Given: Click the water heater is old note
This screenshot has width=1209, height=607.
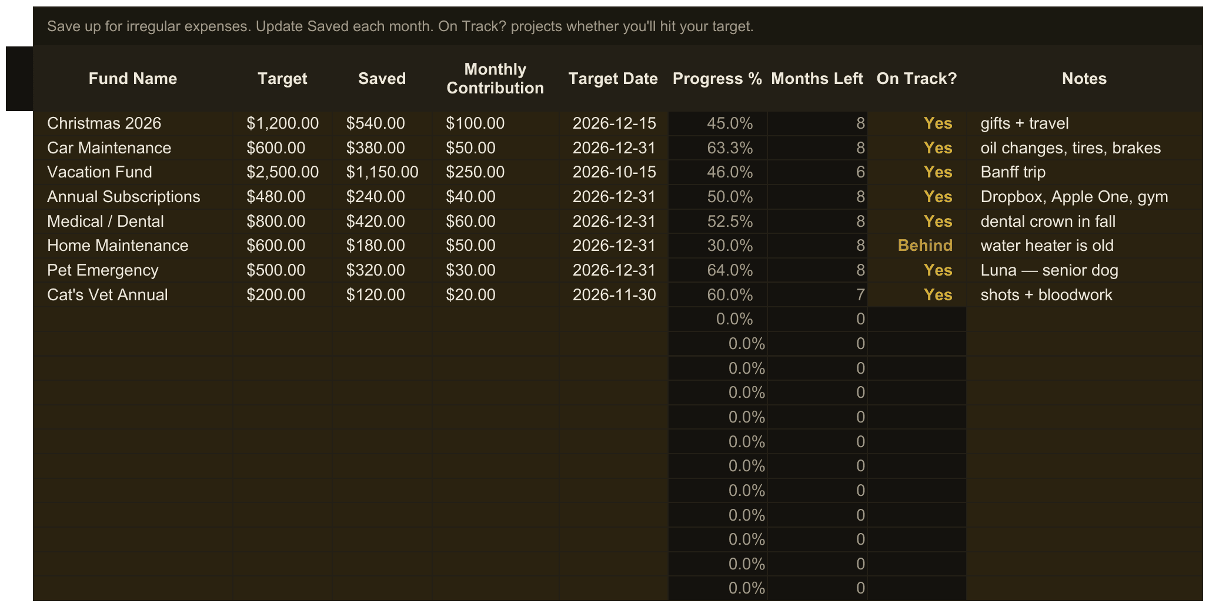Looking at the screenshot, I should point(1084,246).
